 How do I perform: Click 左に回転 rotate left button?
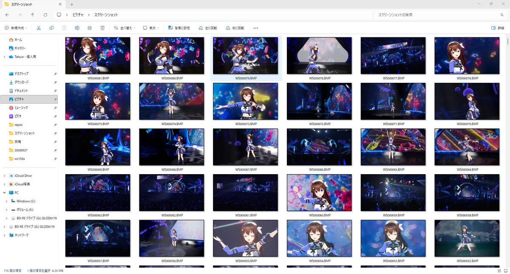tap(208, 28)
